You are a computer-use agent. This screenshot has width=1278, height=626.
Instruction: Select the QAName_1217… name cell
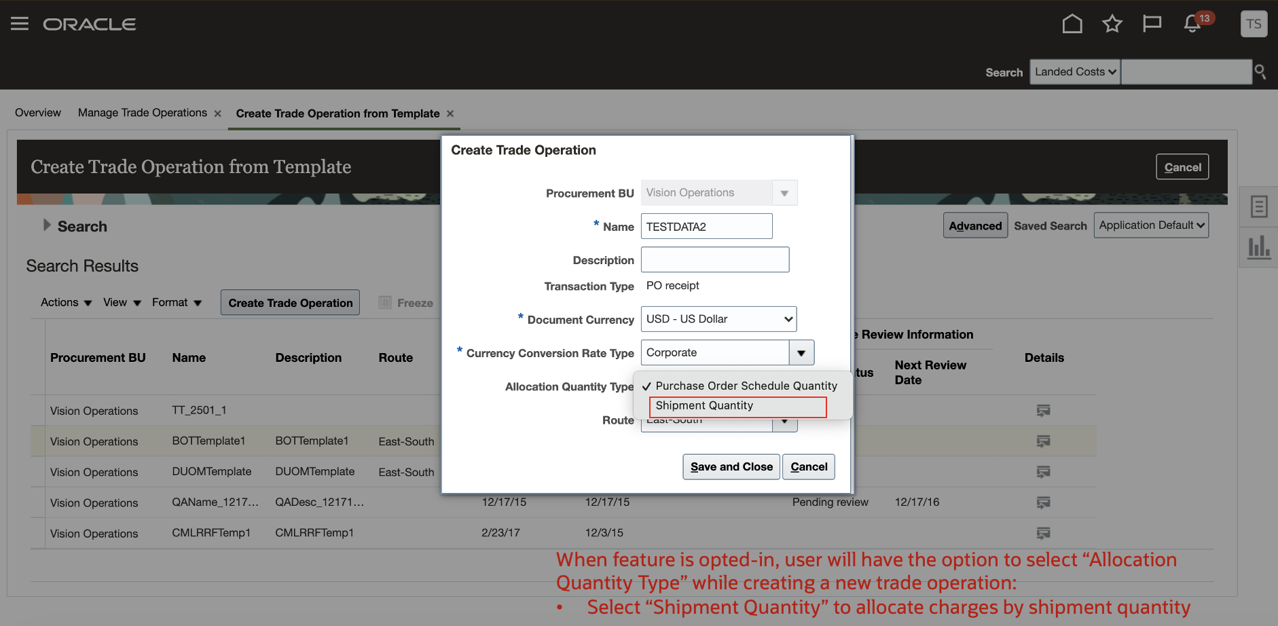[215, 502]
